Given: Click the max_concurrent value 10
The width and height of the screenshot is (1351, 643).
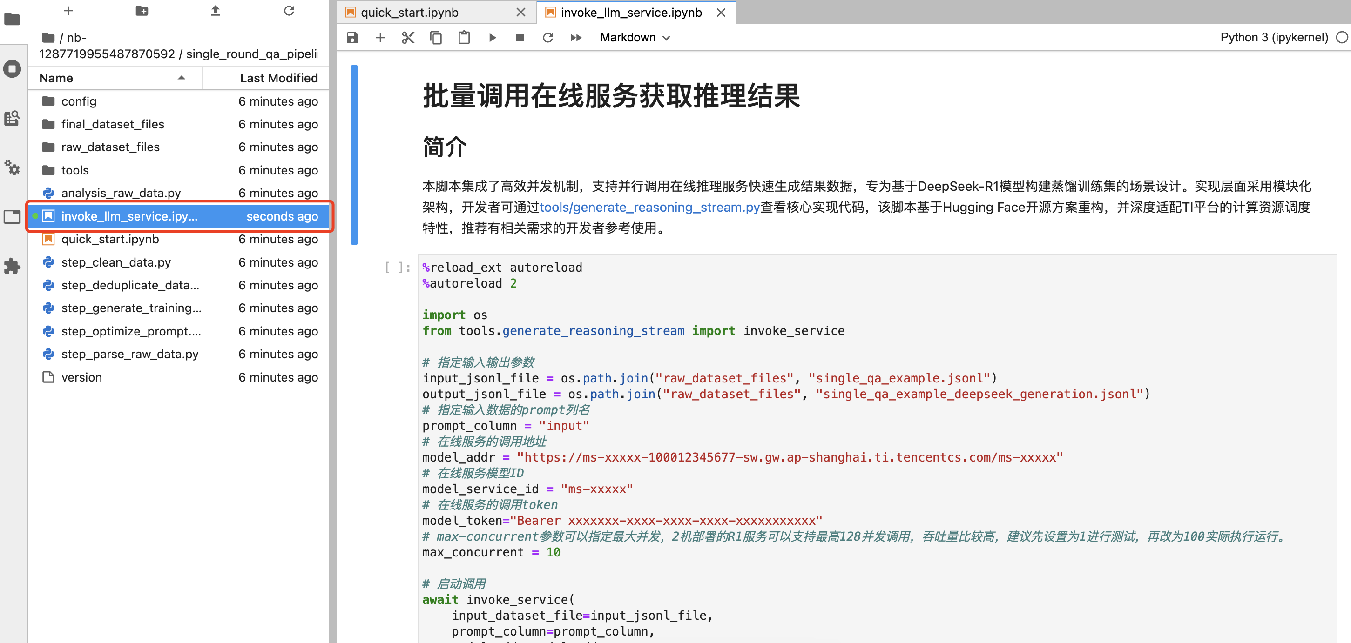Looking at the screenshot, I should tap(554, 552).
